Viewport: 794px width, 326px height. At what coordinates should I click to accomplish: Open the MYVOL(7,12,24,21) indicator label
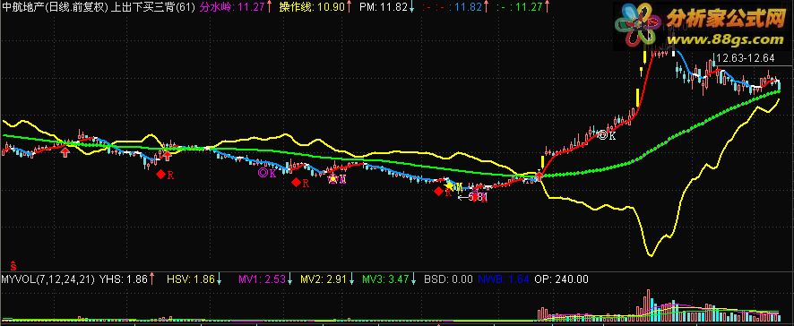pos(48,279)
